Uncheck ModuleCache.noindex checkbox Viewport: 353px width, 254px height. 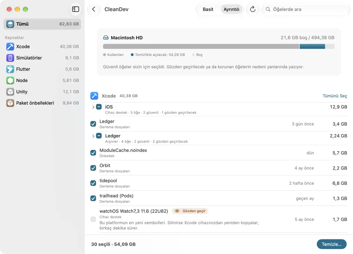[x=93, y=153]
